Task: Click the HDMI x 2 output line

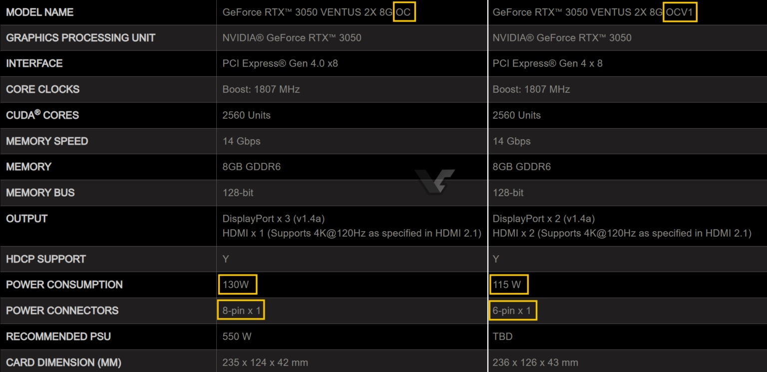Action: click(x=622, y=233)
